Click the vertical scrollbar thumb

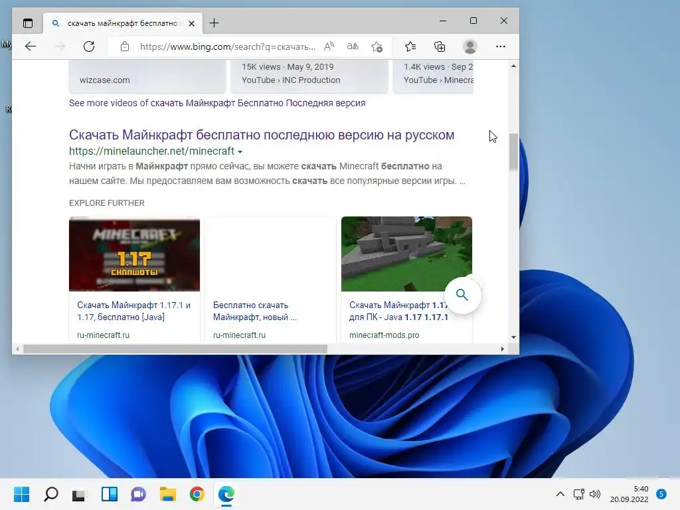tap(513, 152)
